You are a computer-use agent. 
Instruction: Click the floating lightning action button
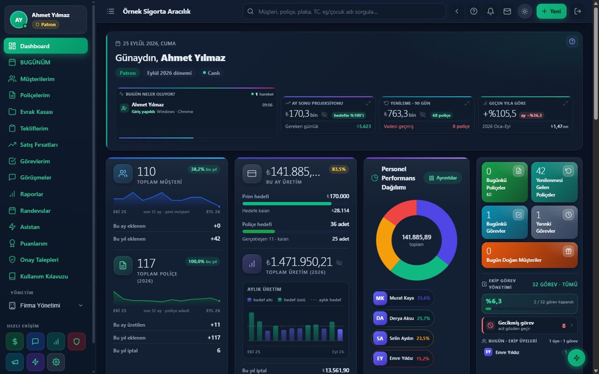tap(577, 358)
